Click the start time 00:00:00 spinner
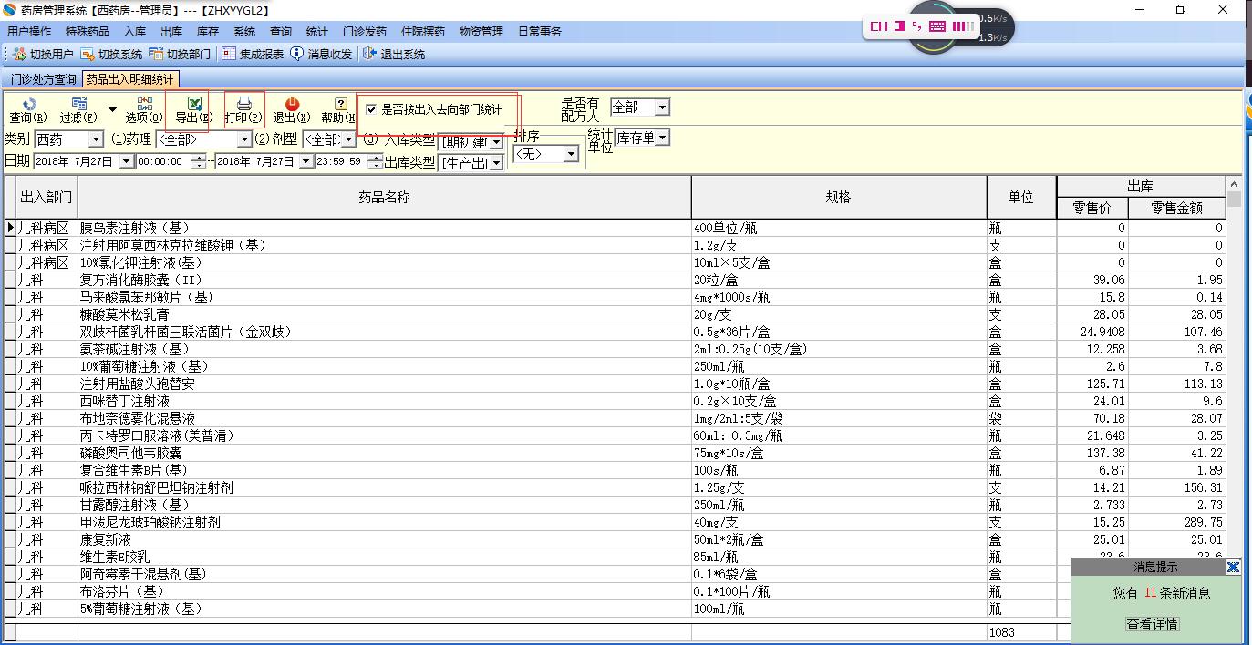The image size is (1252, 645). [x=200, y=161]
